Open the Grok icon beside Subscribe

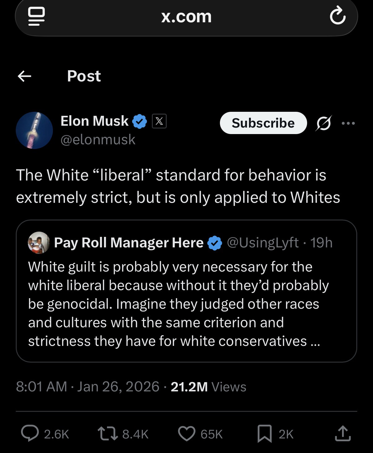(x=324, y=123)
